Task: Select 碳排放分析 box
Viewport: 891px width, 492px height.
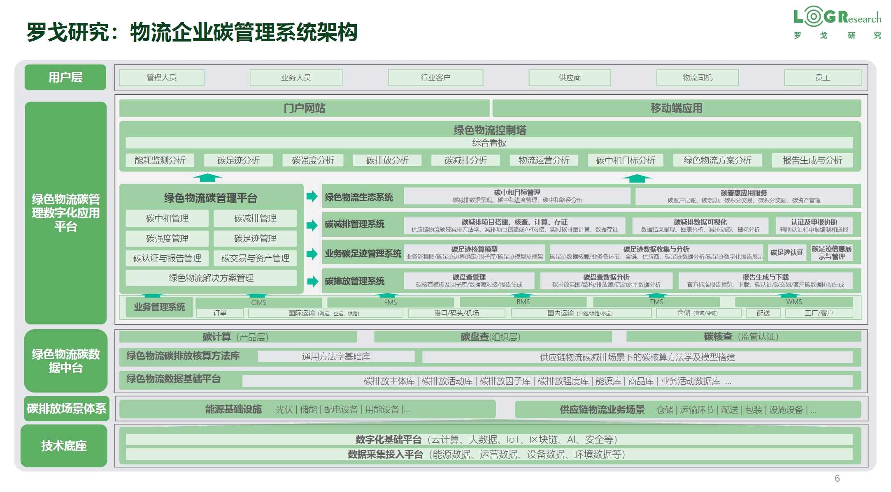Action: coord(387,160)
